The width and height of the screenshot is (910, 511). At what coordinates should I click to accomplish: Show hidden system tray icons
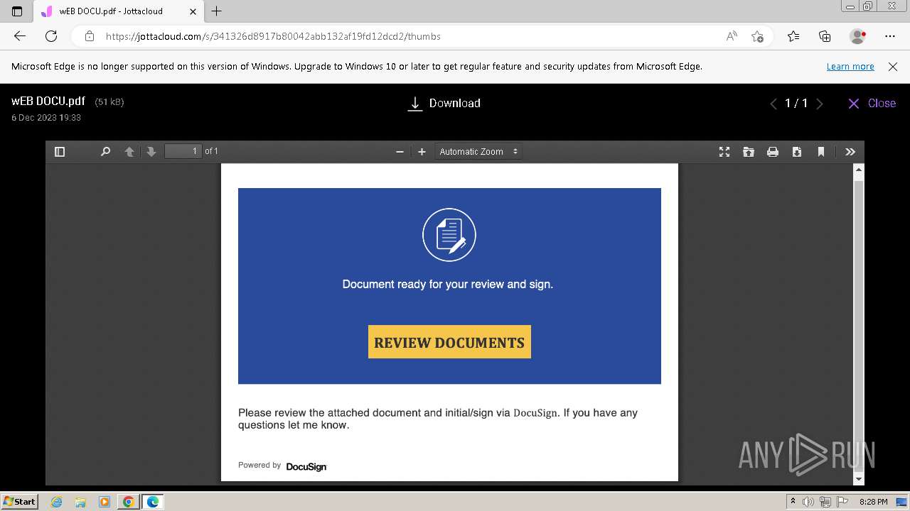(793, 502)
